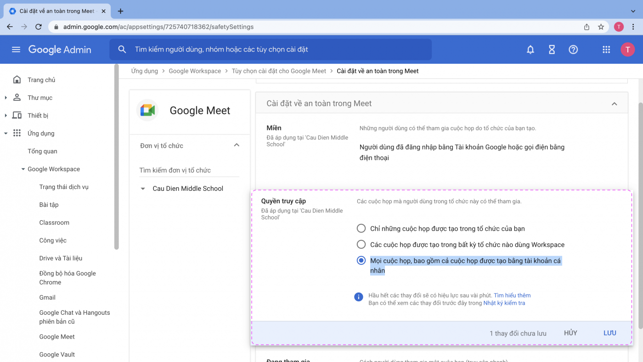The height and width of the screenshot is (362, 643).
Task: Select 'Mọi cuộc họp' radio option
Action: pyautogui.click(x=361, y=261)
